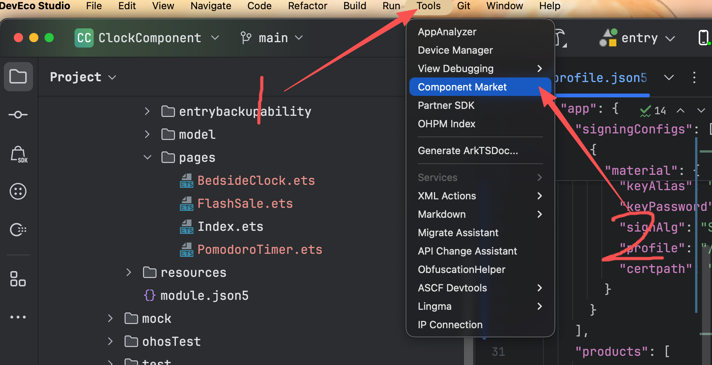Click the vertical dots editor tab options
This screenshot has width=712, height=365.
pos(694,77)
